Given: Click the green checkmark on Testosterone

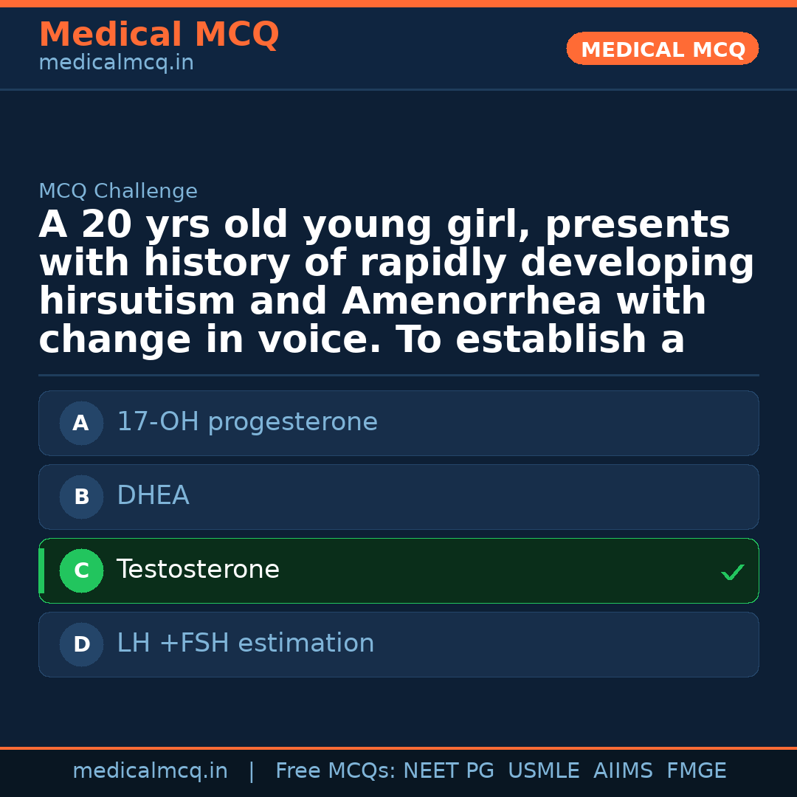Looking at the screenshot, I should coord(732,572).
